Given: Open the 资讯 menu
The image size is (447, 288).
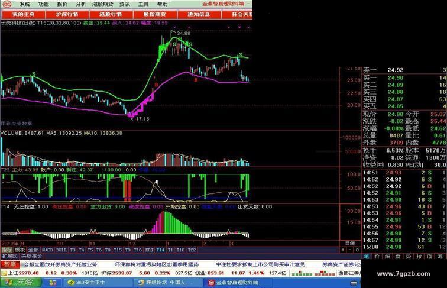Looking at the screenshot, I should pos(125,4).
